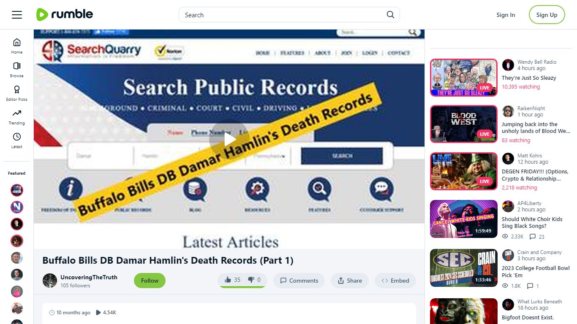Open Crain and Company avatar
Screen dimensions: 577x324
click(508, 255)
